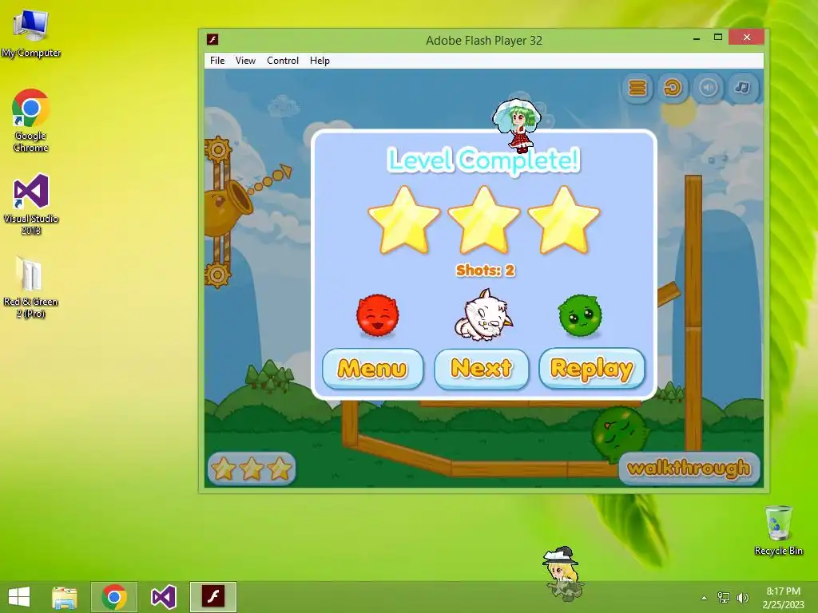
Task: Click the green-haired umbrella girl mascot
Action: coord(517,125)
